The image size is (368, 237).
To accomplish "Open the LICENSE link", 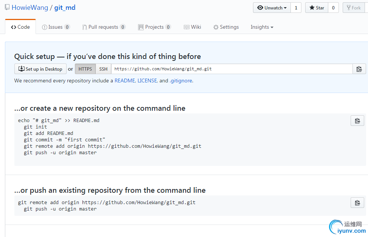I will (147, 81).
